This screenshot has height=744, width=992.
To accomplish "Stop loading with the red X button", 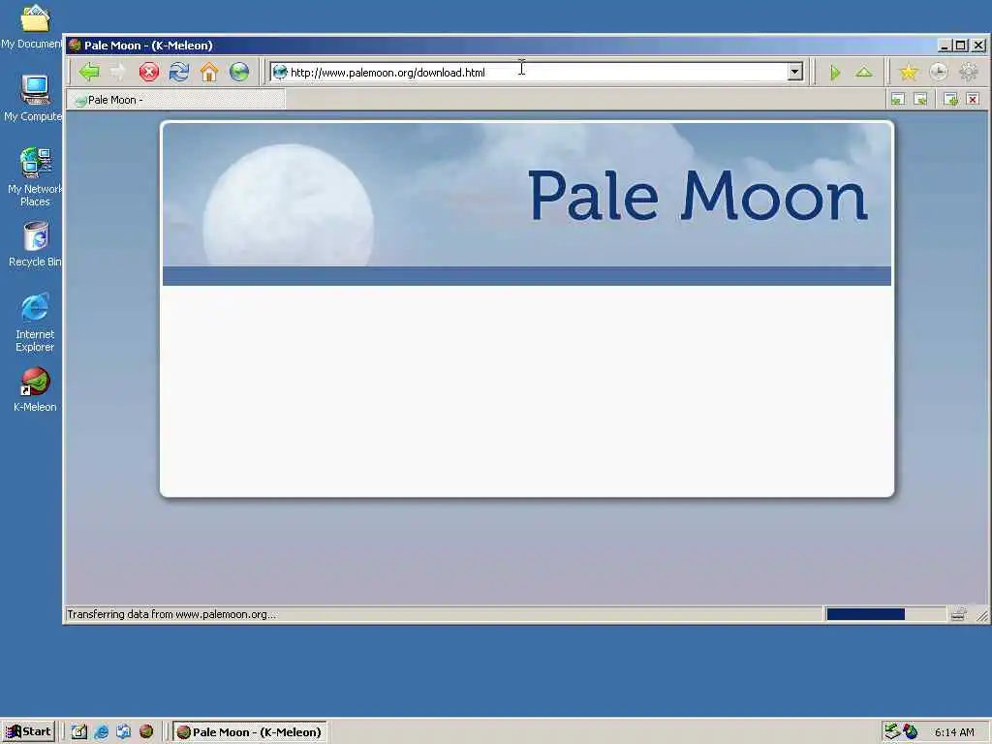I will tap(148, 72).
